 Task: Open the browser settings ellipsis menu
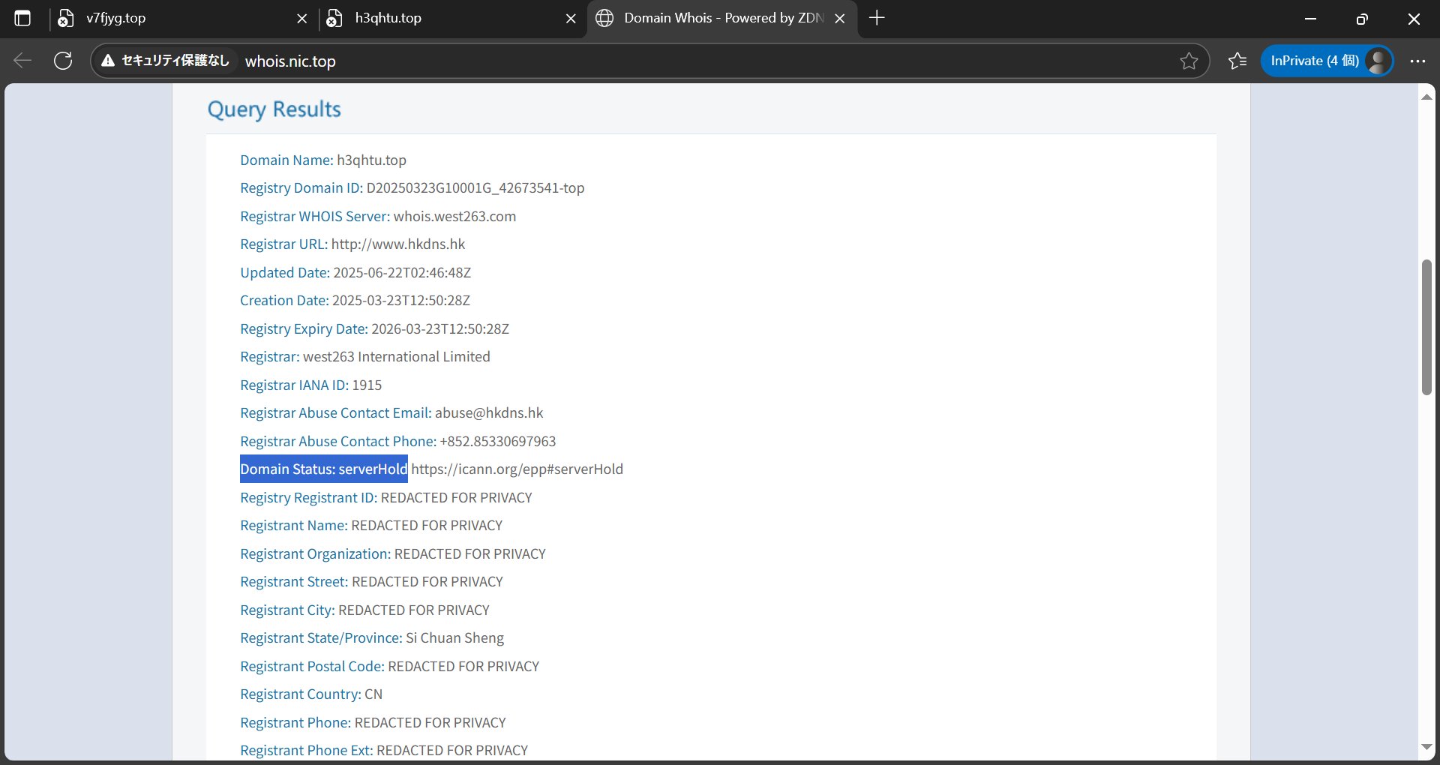click(x=1417, y=61)
